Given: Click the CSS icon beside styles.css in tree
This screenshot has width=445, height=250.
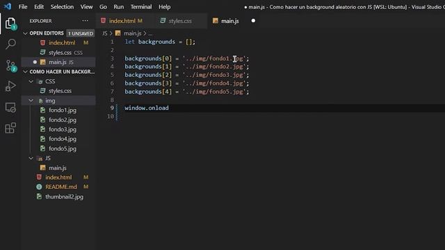Looking at the screenshot, I should (x=42, y=91).
